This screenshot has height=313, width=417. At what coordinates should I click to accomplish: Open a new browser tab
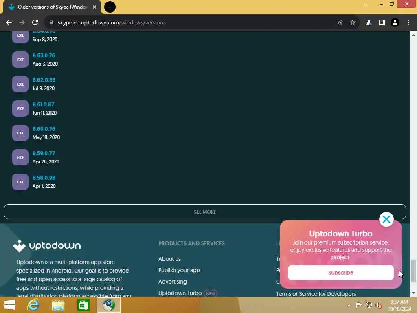point(110,7)
